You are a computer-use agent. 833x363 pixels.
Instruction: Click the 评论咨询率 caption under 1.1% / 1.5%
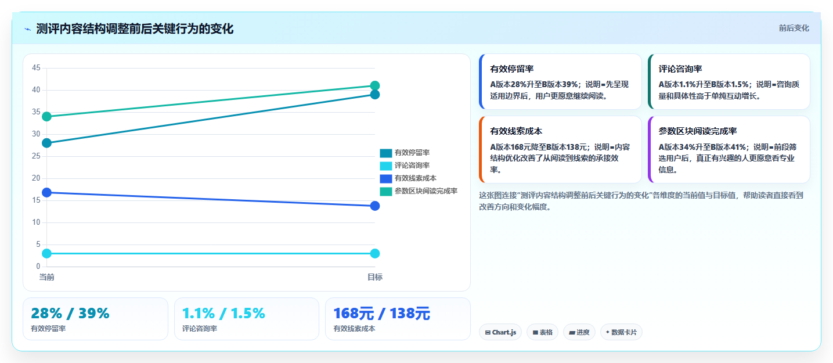(x=200, y=329)
